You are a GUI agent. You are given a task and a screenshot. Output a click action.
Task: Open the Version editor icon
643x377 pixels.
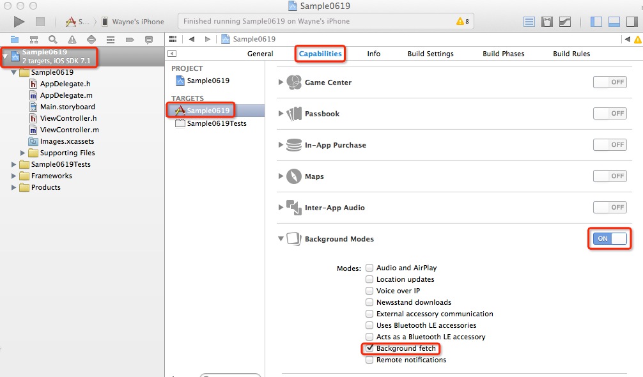[x=565, y=21]
